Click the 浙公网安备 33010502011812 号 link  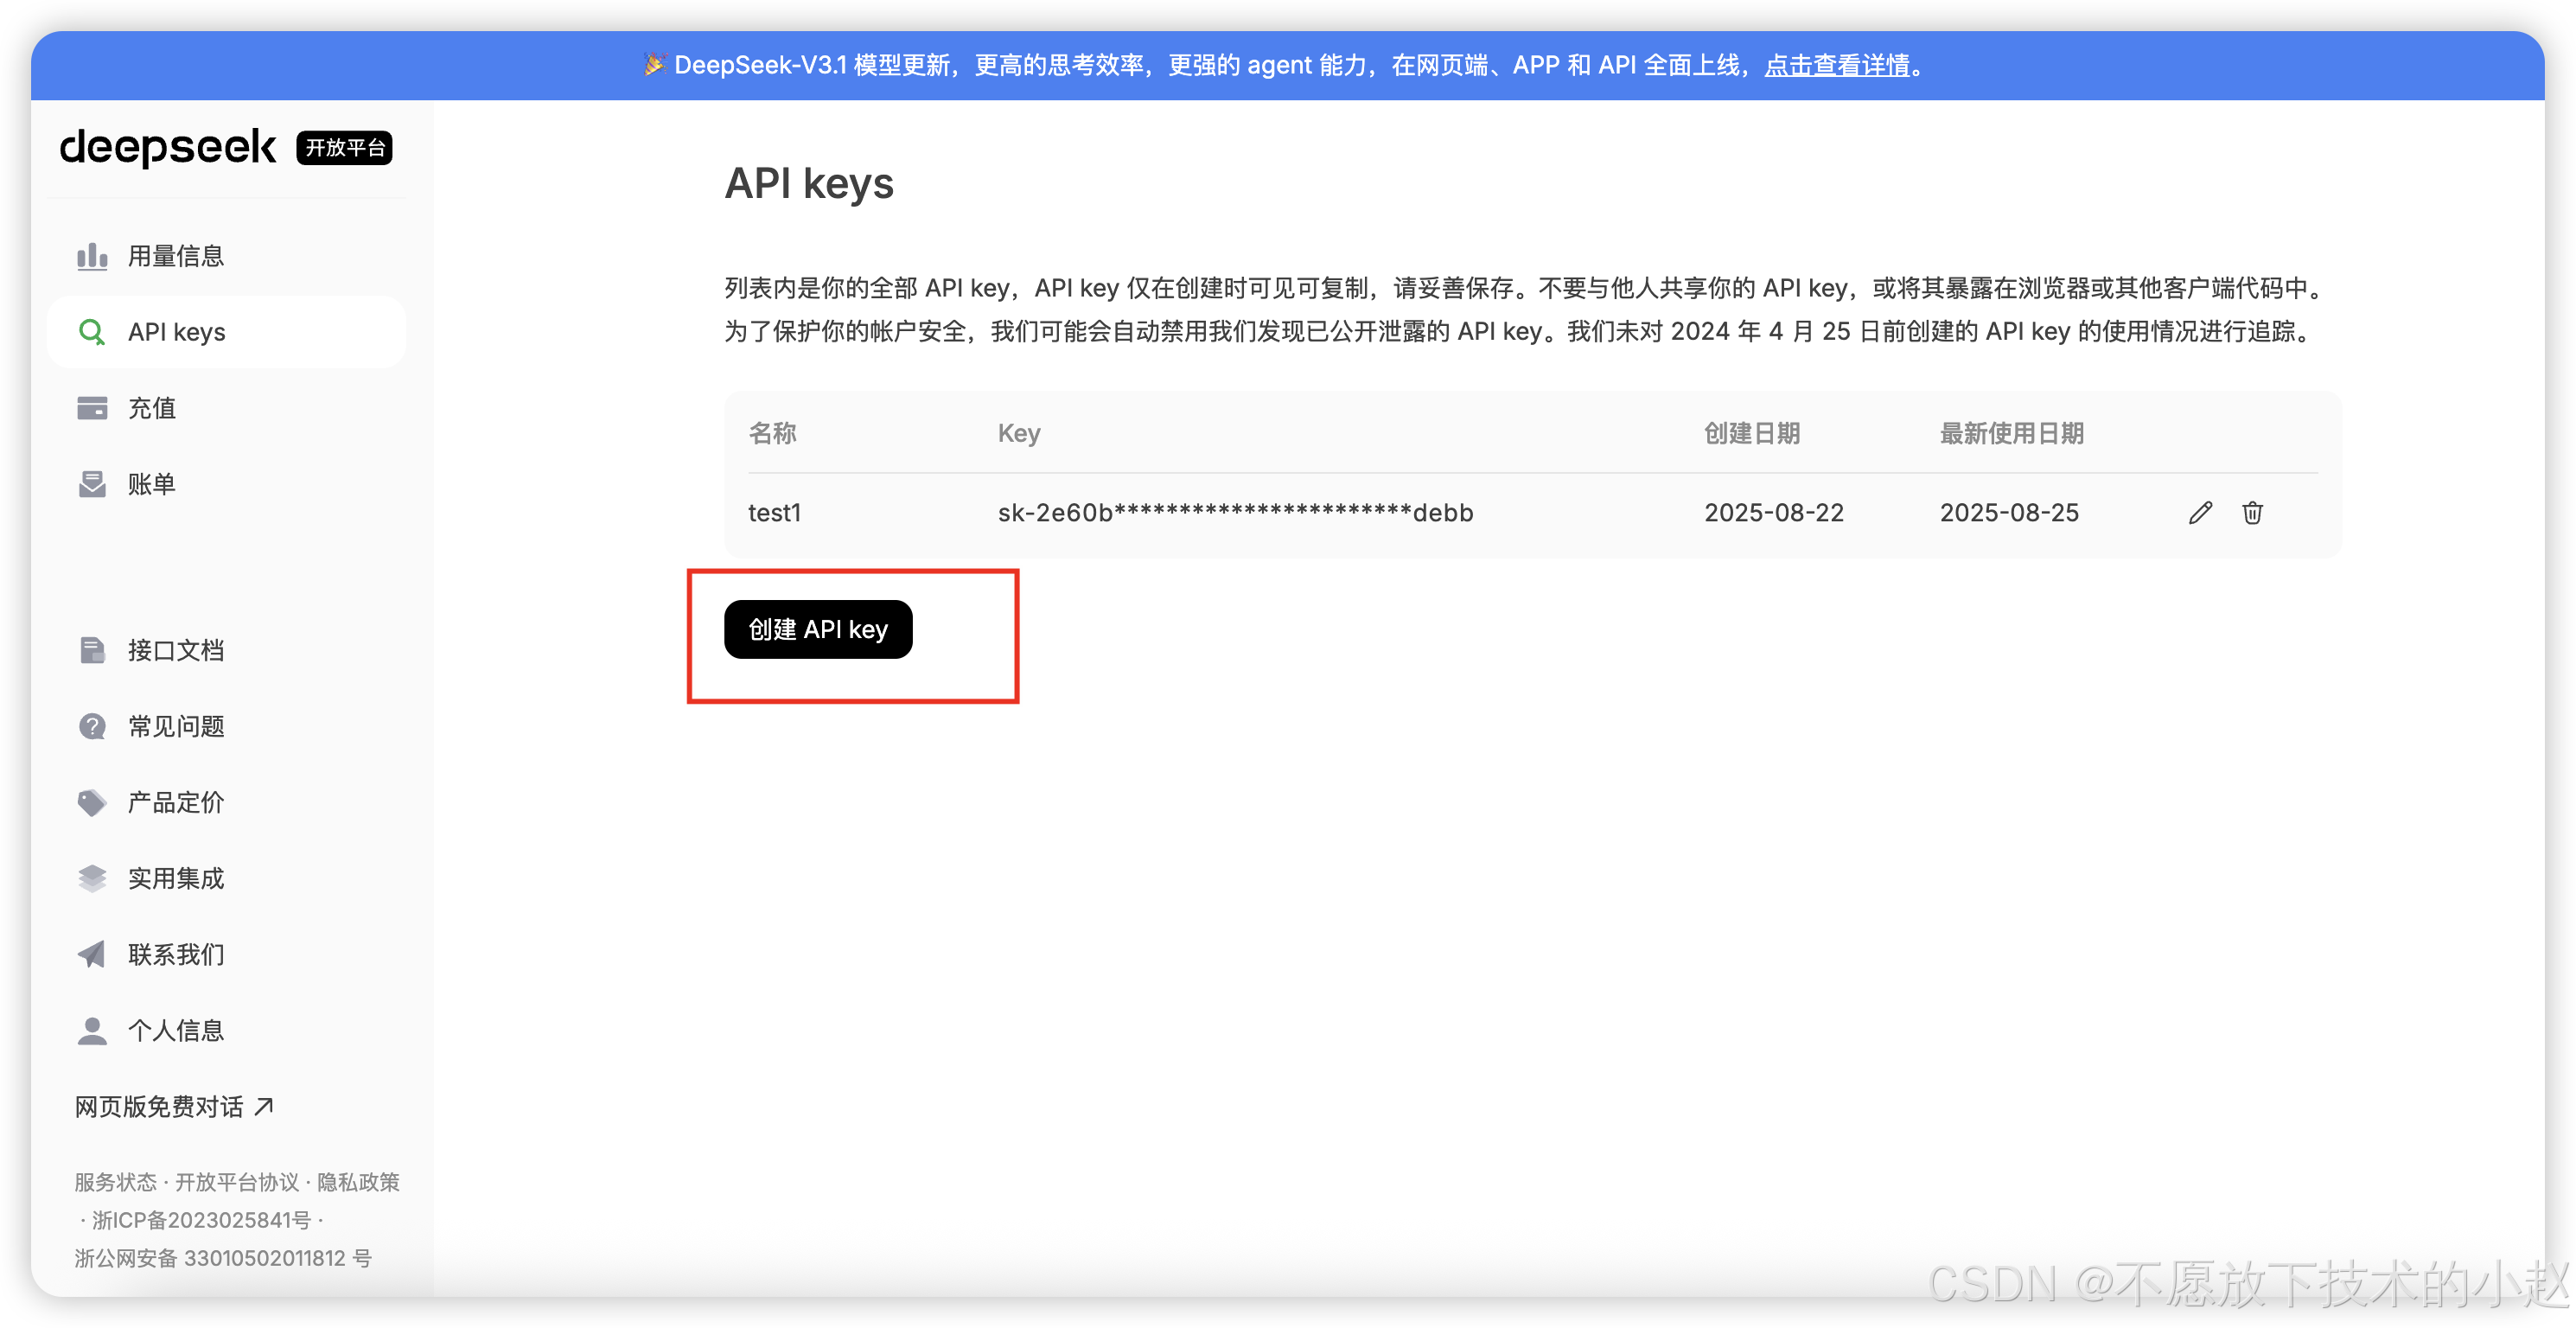pos(223,1258)
